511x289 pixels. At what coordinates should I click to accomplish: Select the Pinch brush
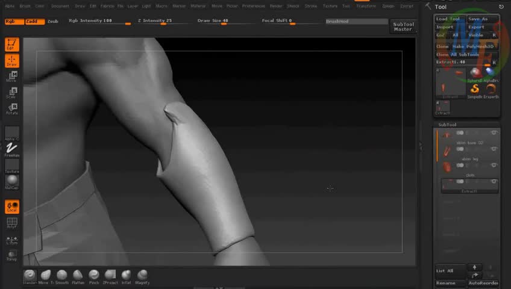(x=94, y=278)
